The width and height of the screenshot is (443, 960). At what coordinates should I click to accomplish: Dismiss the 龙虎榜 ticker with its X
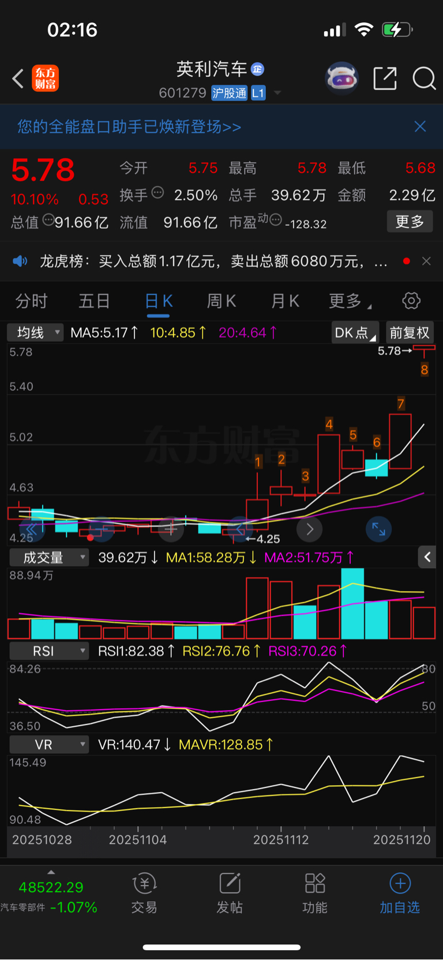click(426, 262)
